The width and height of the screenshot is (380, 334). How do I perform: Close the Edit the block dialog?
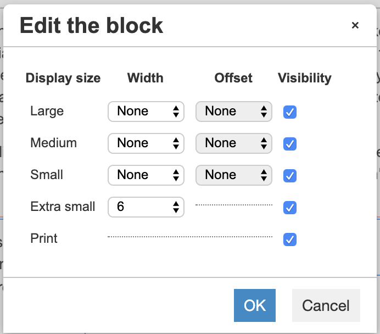coord(355,25)
